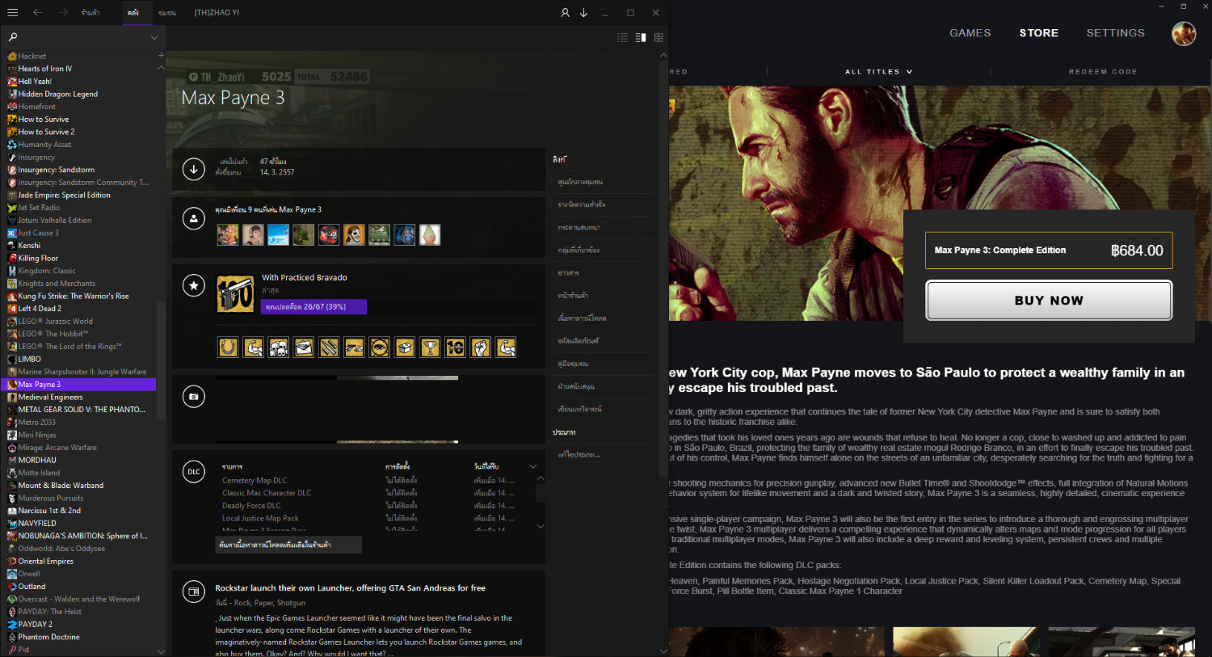Select the envelope achievement icon
This screenshot has height=657, width=1212.
[304, 347]
